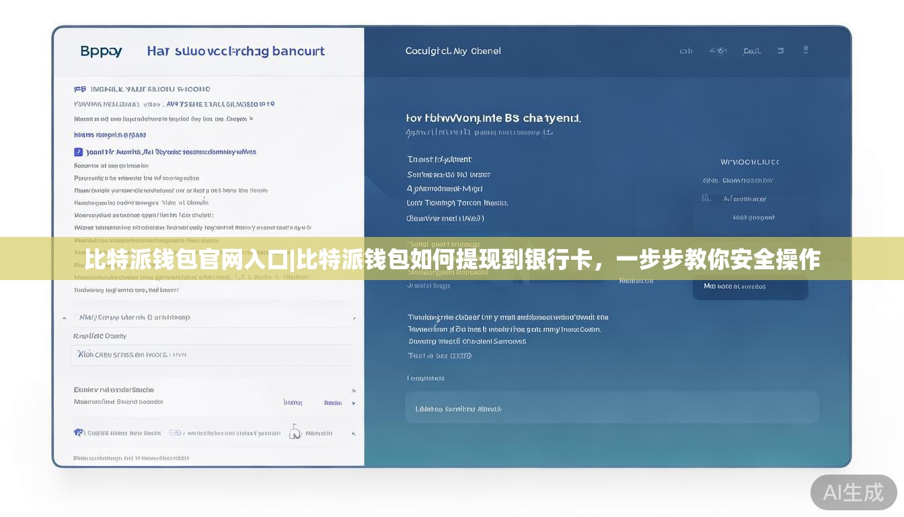Select the Cotulgtcl Ny Chenel menu title
This screenshot has height=517, width=904.
452,50
